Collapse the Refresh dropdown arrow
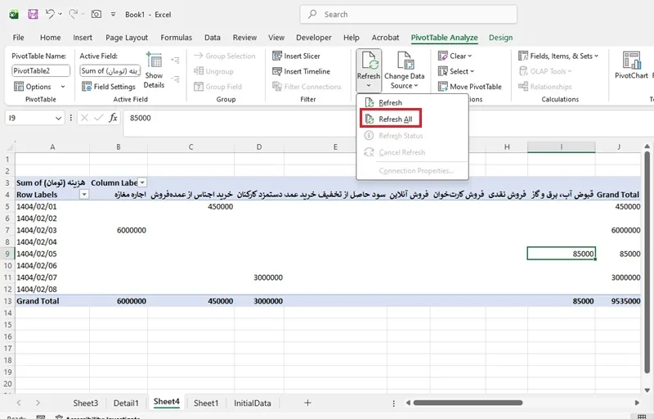The image size is (654, 419). coord(369,86)
